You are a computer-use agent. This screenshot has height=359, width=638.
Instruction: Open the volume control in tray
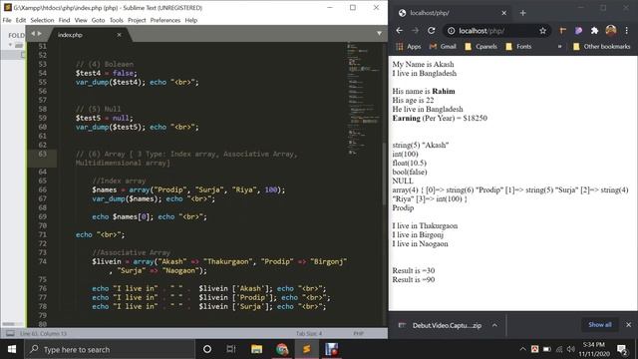[571, 349]
